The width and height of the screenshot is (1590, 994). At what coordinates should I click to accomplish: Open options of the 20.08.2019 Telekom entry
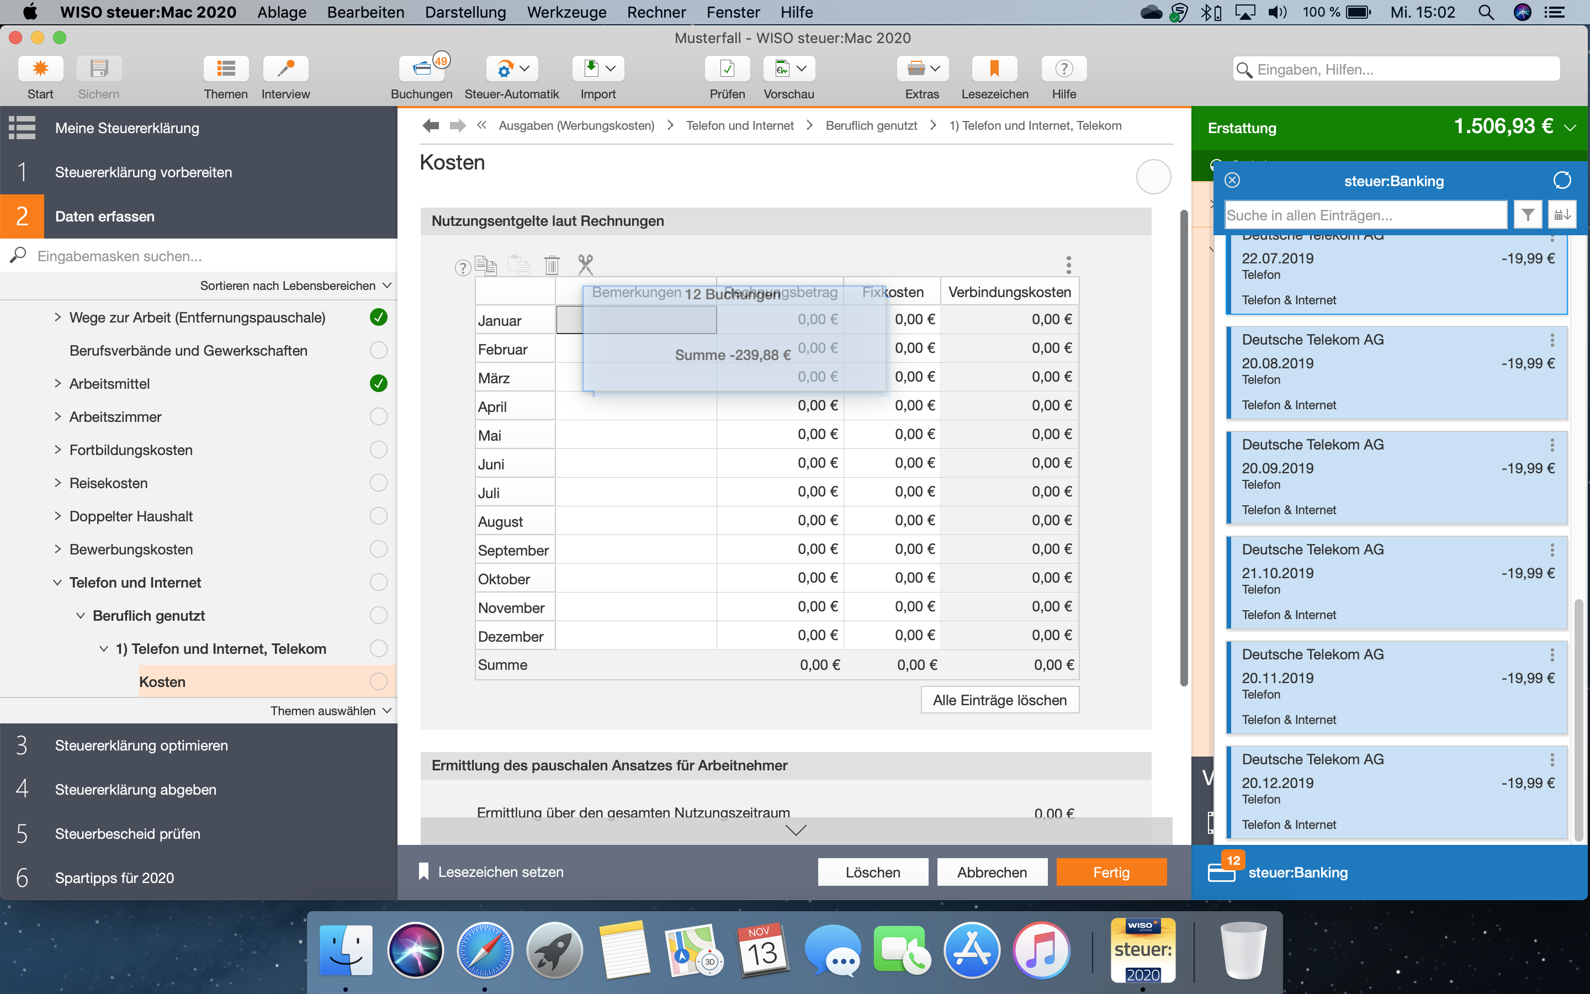coord(1552,340)
